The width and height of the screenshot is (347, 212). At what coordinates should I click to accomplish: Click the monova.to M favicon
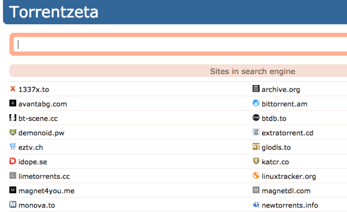[x=13, y=204]
